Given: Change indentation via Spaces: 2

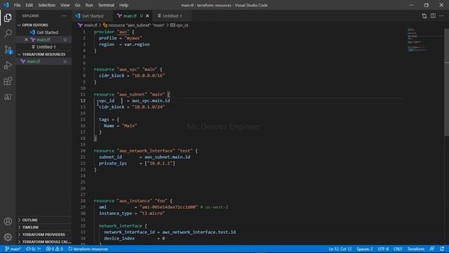Looking at the screenshot, I should click(365, 249).
